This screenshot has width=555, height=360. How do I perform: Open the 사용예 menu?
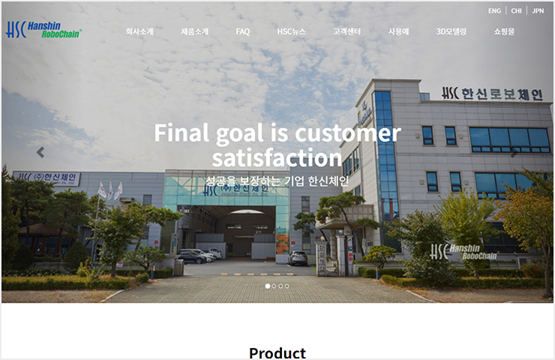pos(398,31)
